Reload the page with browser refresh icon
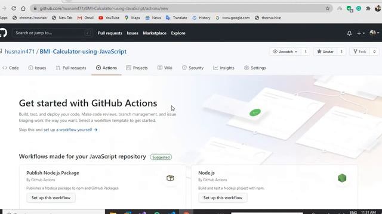 14,8
